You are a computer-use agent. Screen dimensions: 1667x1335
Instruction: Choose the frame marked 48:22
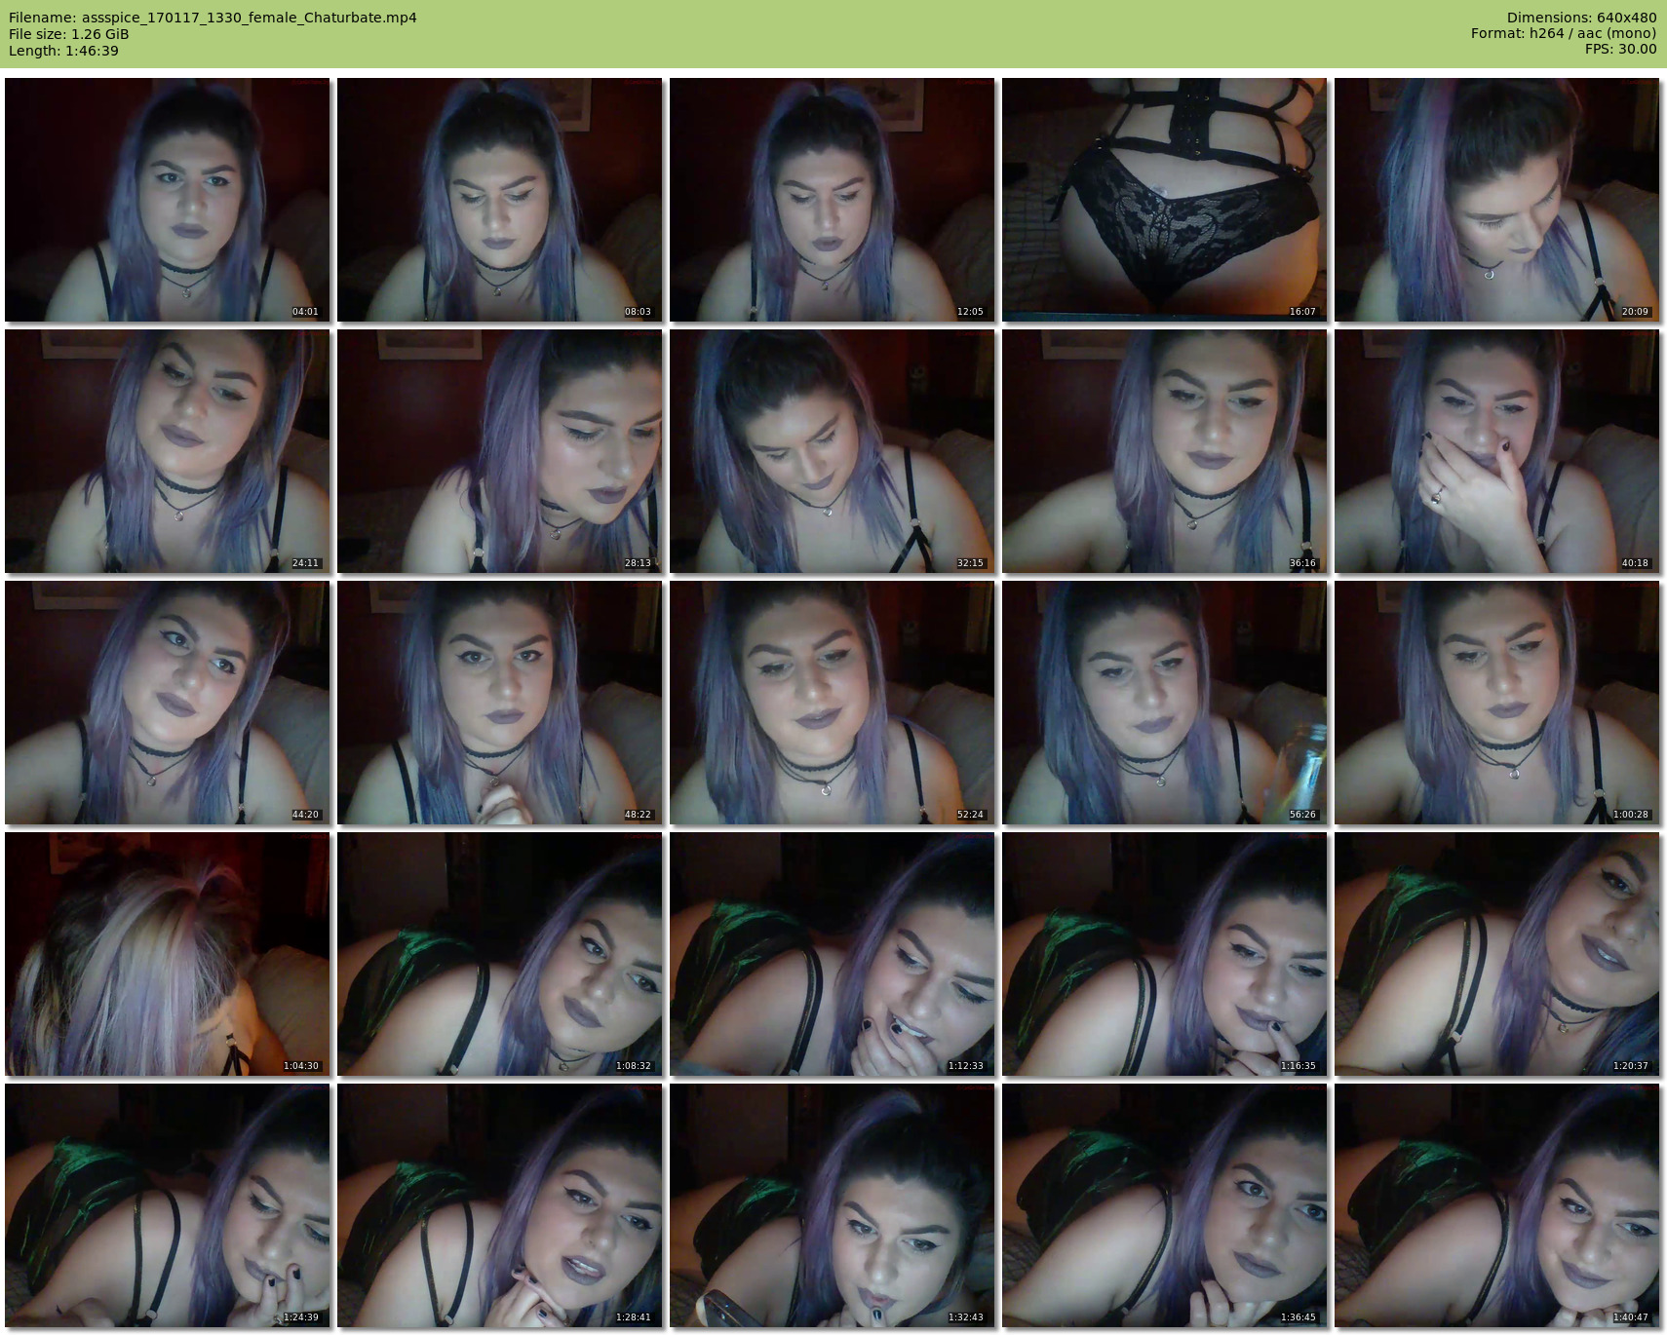click(500, 703)
